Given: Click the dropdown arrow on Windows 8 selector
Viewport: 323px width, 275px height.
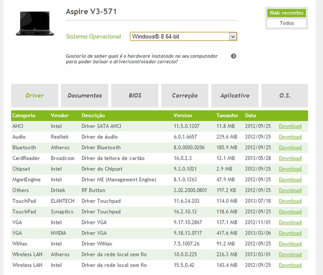Looking at the screenshot, I should [x=233, y=36].
